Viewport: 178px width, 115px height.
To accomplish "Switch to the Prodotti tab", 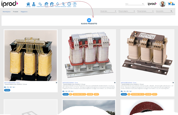I will pyautogui.click(x=15, y=12).
